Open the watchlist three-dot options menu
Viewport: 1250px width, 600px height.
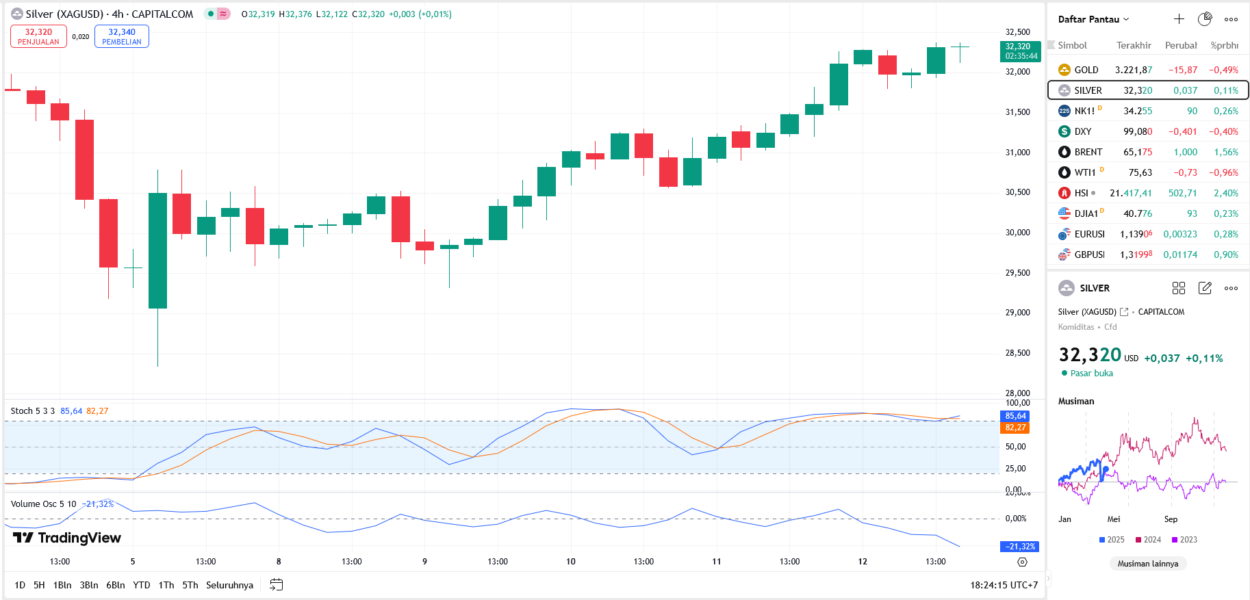(x=1231, y=19)
